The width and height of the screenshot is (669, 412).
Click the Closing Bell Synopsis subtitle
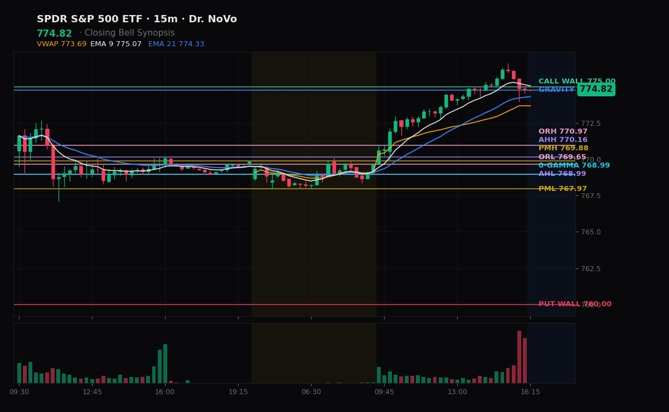[129, 33]
